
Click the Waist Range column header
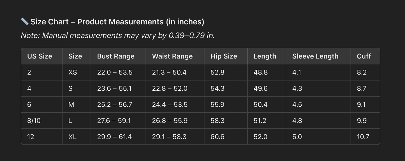(x=175, y=56)
